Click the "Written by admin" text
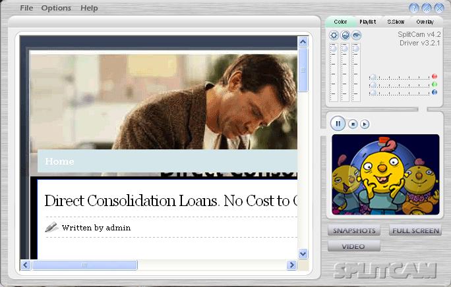The height and width of the screenshot is (287, 451). click(96, 228)
